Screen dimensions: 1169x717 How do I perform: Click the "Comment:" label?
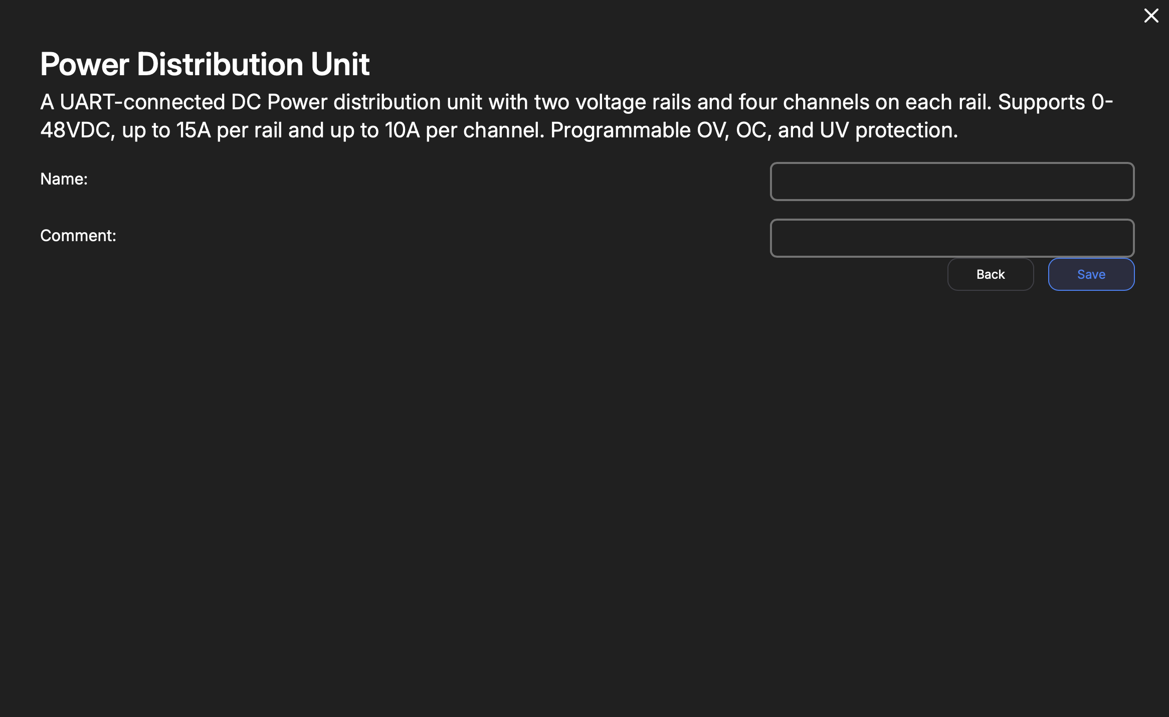78,236
